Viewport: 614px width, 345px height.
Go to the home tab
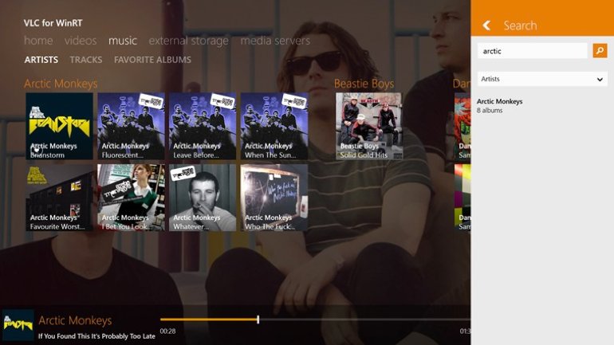tap(38, 41)
